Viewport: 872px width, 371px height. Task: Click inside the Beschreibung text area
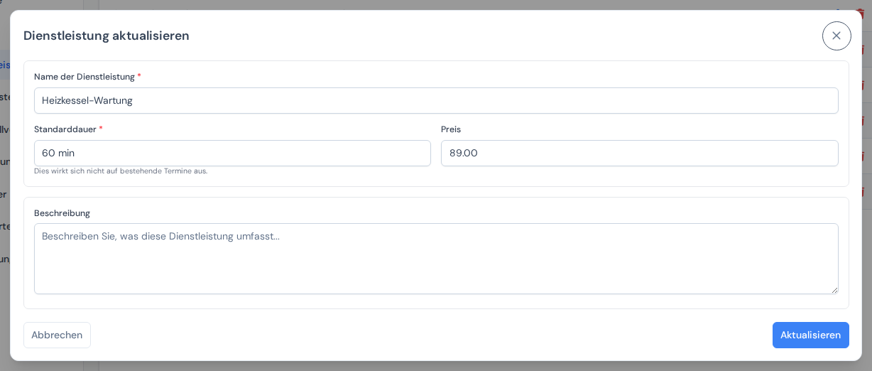tap(436, 259)
